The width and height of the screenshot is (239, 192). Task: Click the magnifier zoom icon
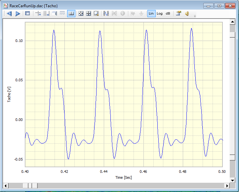pos(96,14)
